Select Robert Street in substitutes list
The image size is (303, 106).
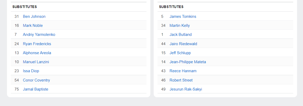[x=181, y=80]
